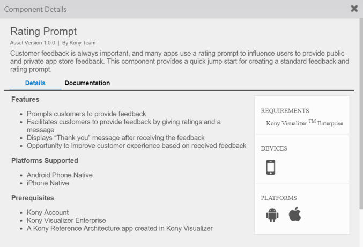This screenshot has height=247, width=363.
Task: Select the Details tab
Action: (35, 83)
